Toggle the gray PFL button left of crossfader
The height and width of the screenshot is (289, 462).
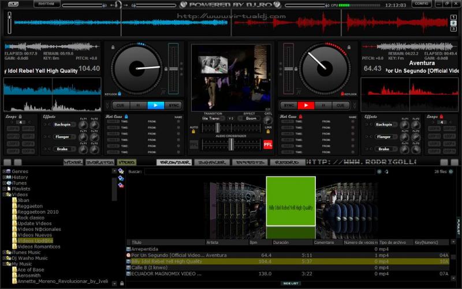194,145
